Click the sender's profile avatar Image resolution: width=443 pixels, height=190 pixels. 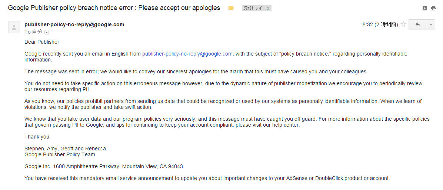(14, 27)
